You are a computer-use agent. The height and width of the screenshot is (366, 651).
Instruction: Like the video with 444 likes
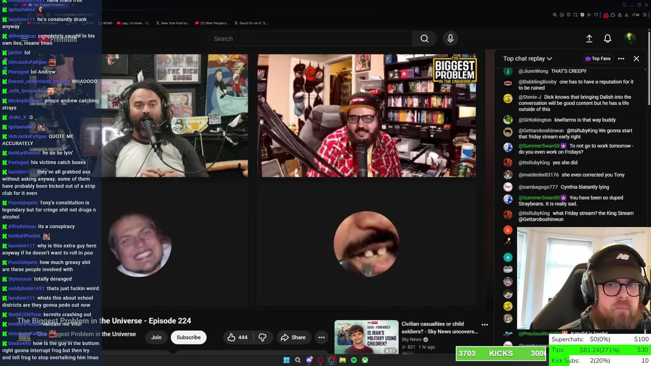coord(237,338)
